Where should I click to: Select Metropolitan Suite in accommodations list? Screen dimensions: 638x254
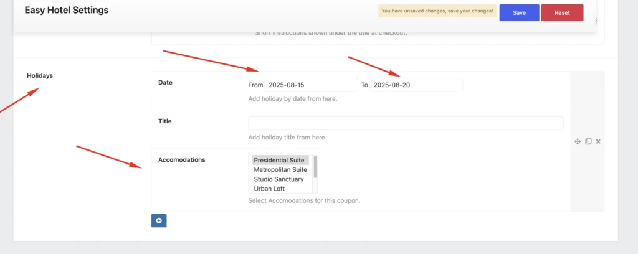(x=280, y=169)
